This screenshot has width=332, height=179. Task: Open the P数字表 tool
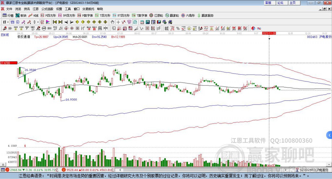coord(85,16)
